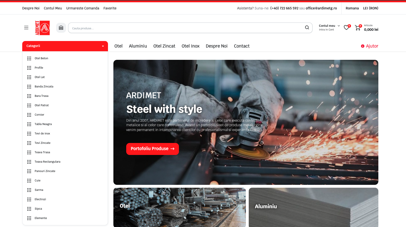406x227 pixels.
Task: Open the Otel Zincat menu item
Action: tap(164, 46)
